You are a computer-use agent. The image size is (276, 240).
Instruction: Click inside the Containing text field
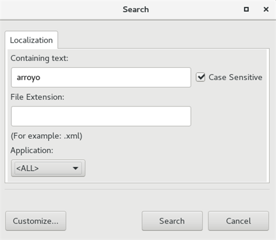tap(101, 77)
